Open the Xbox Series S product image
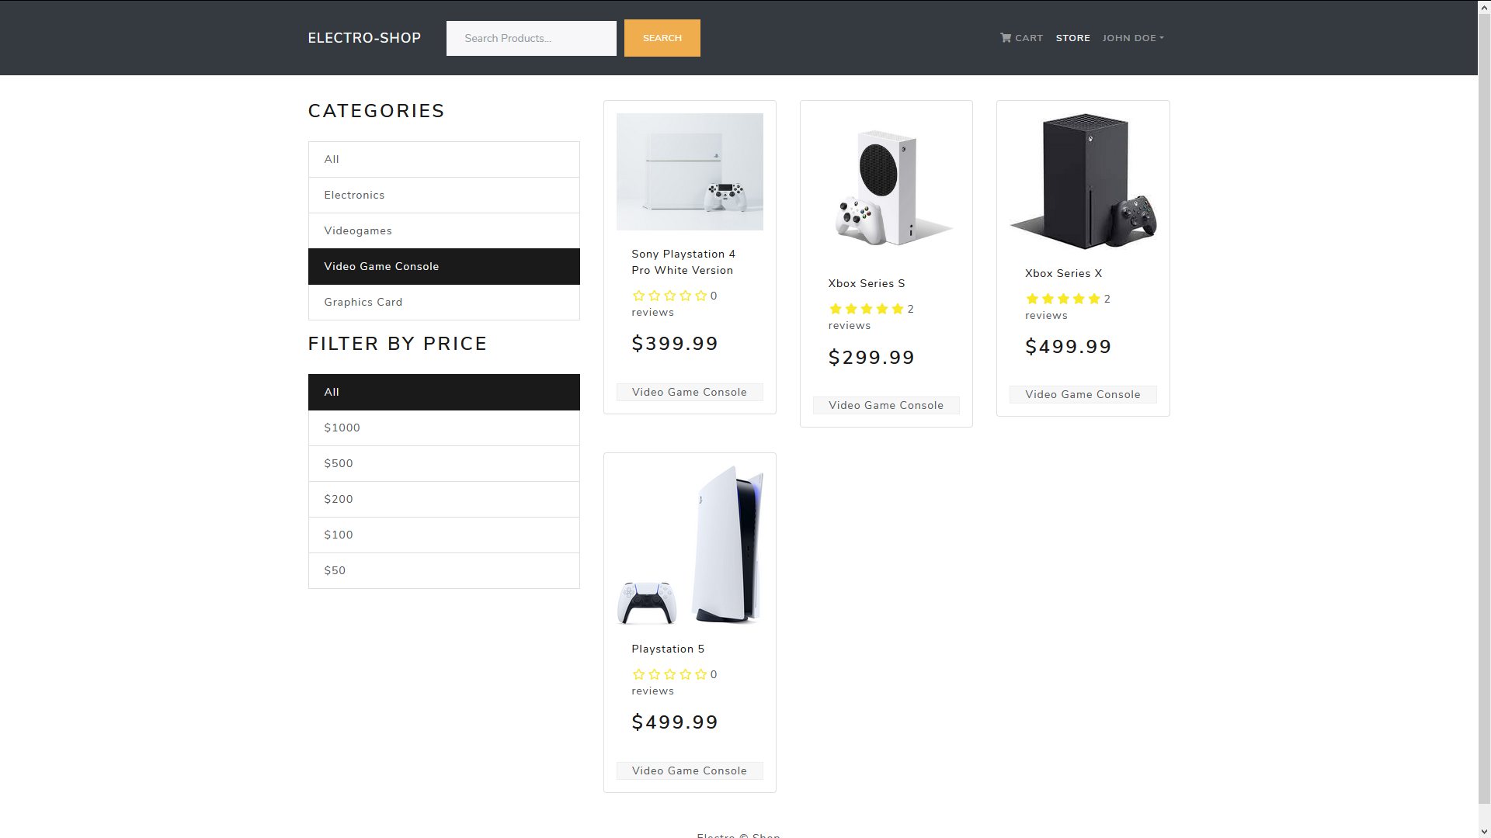The image size is (1491, 838). tap(886, 186)
